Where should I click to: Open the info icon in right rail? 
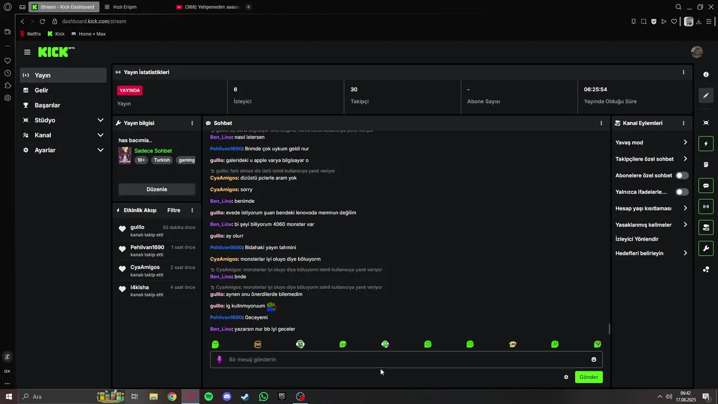tap(706, 75)
